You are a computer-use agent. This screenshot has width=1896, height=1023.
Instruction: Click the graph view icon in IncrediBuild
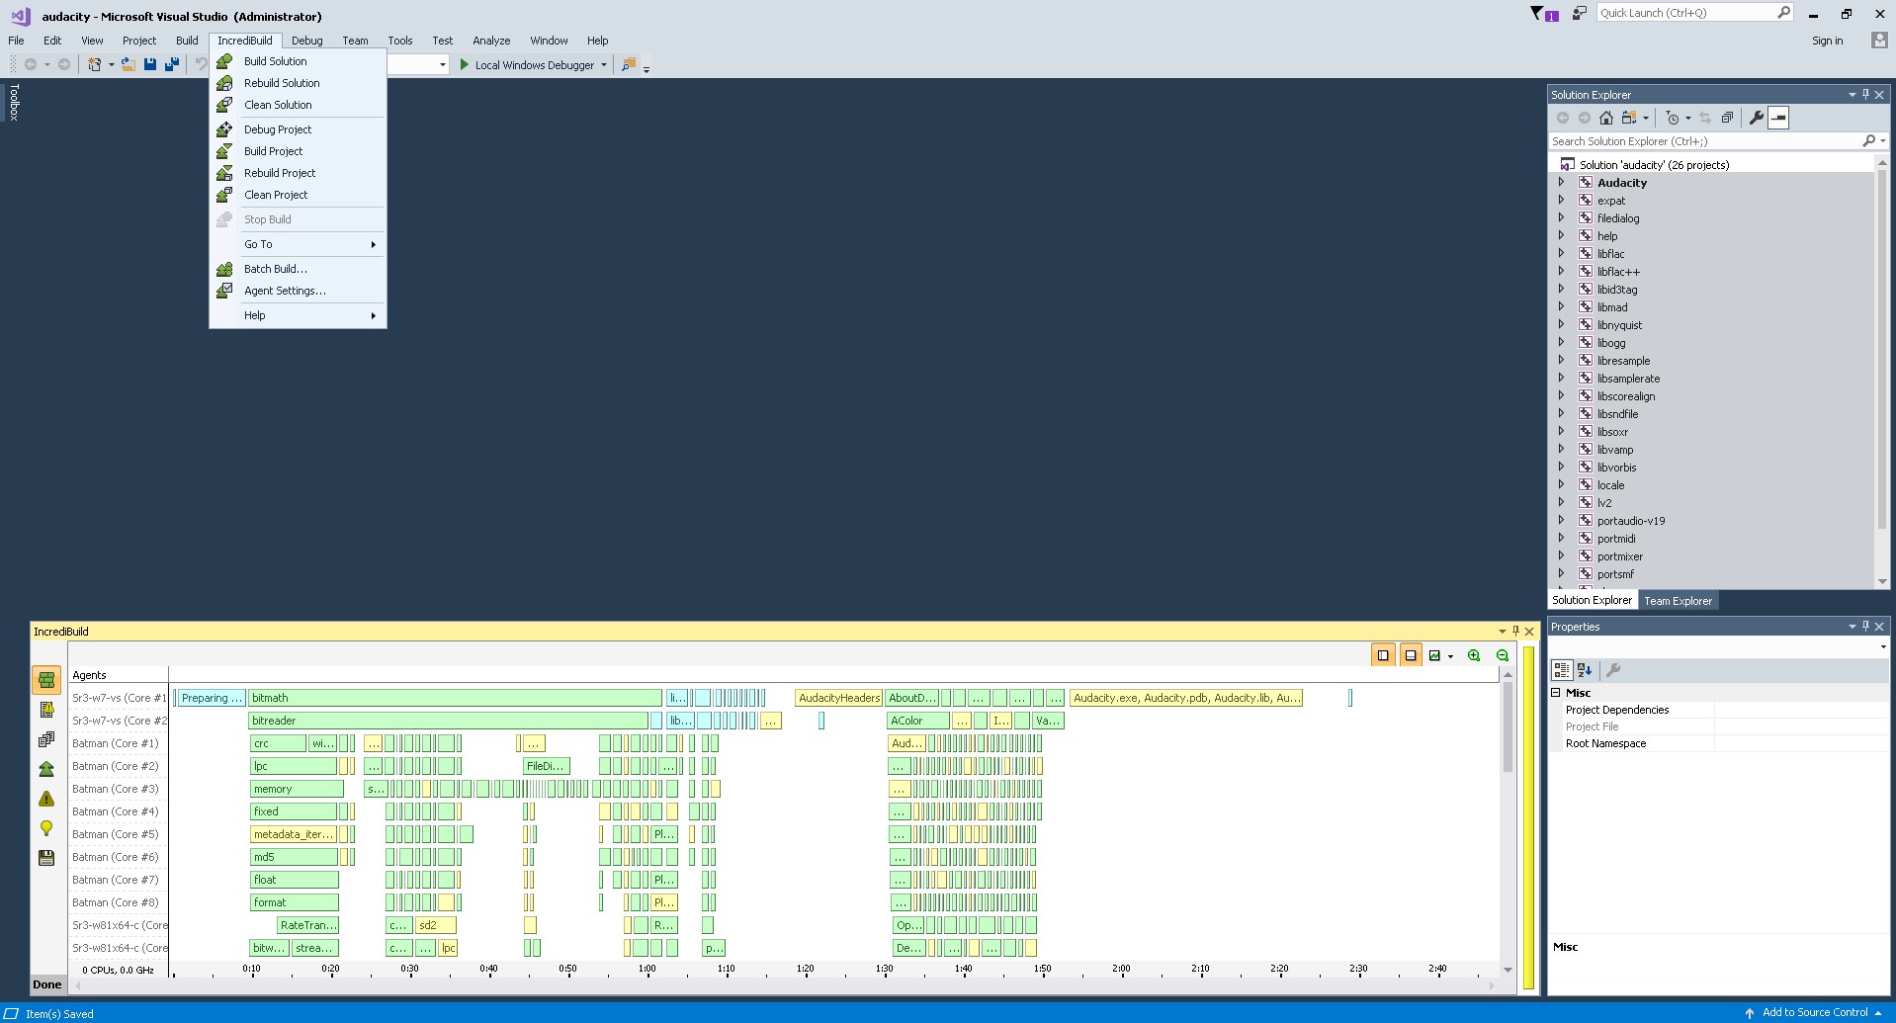click(1434, 655)
